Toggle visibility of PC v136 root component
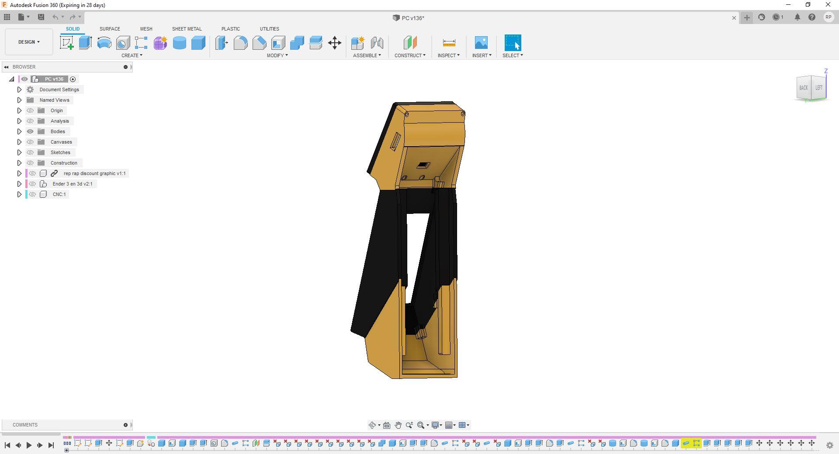The height and width of the screenshot is (454, 839). 24,79
